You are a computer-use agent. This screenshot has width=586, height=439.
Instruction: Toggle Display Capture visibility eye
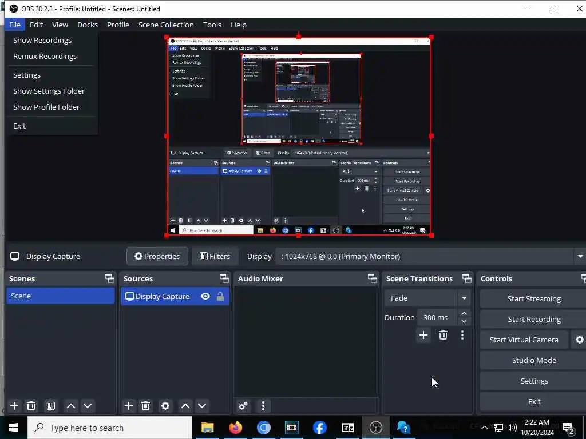point(205,297)
